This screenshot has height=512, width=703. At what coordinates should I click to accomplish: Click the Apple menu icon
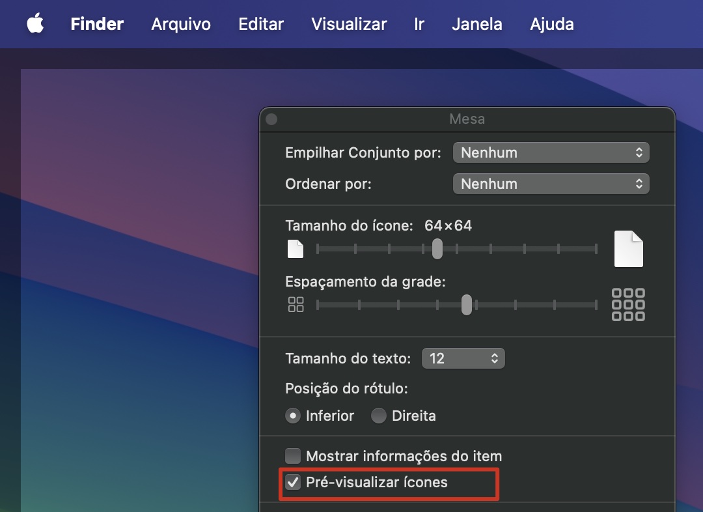35,23
